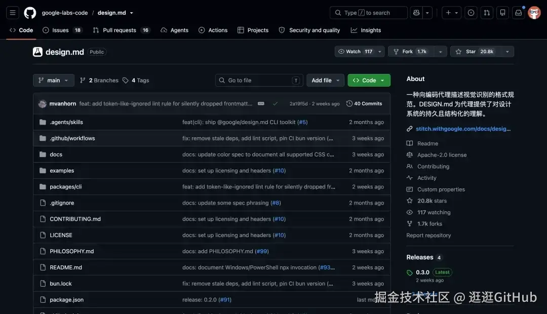The height and width of the screenshot is (314, 547).
Task: Switch to the Issues tab
Action: (62, 30)
